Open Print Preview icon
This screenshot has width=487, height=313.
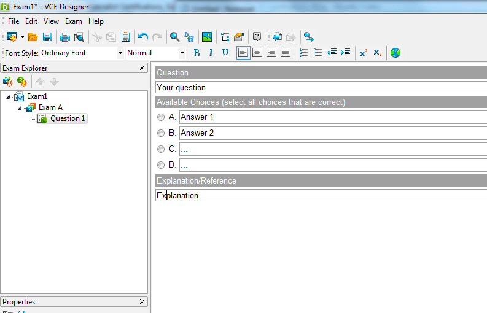tap(79, 37)
